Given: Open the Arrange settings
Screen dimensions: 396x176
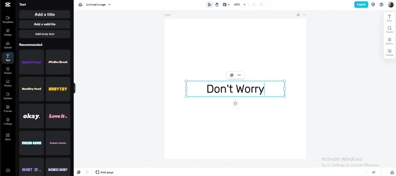Looking at the screenshot, I should [x=390, y=53].
